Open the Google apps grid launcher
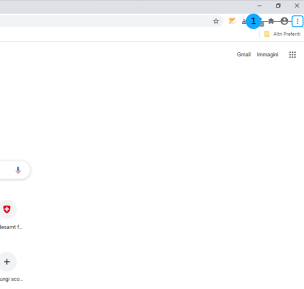 click(x=292, y=55)
